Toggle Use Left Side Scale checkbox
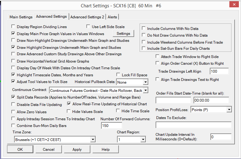The image size is (241, 159). click(88, 27)
